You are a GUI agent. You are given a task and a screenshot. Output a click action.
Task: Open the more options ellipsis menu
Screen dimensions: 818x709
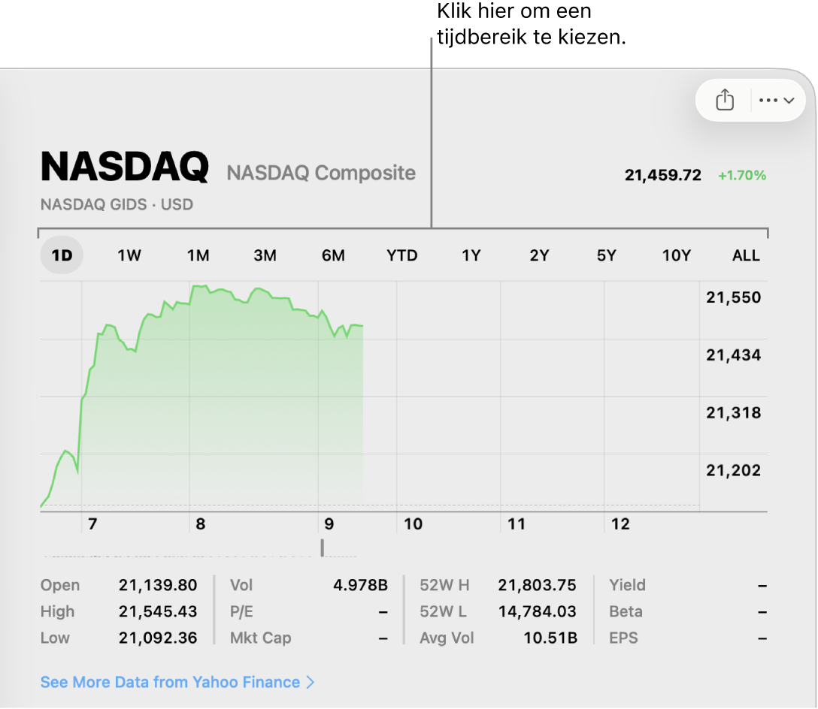coord(776,100)
